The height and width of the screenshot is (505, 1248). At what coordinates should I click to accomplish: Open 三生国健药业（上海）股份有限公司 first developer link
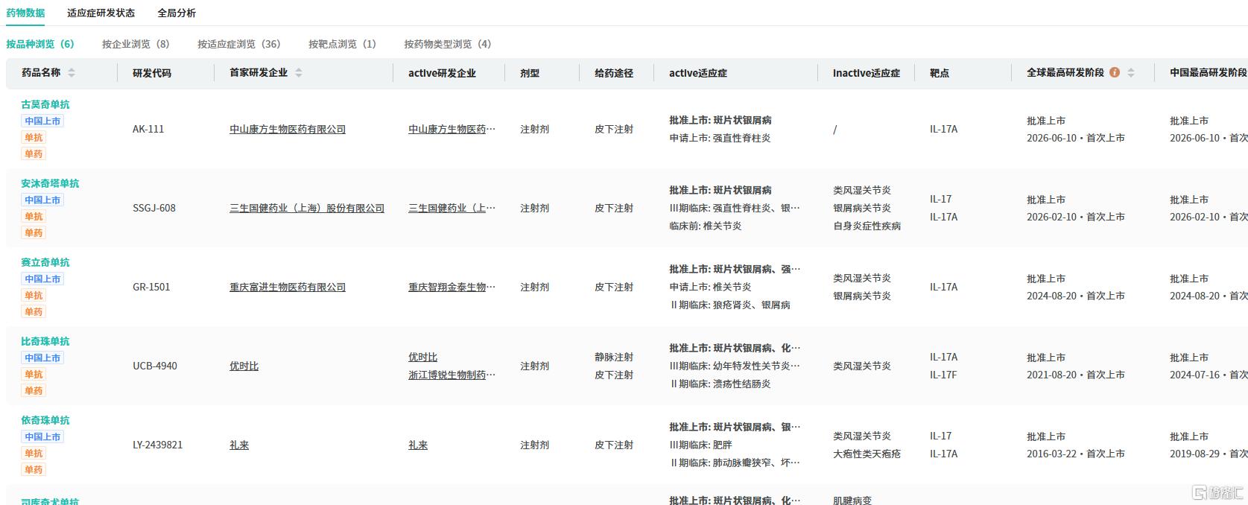click(307, 209)
